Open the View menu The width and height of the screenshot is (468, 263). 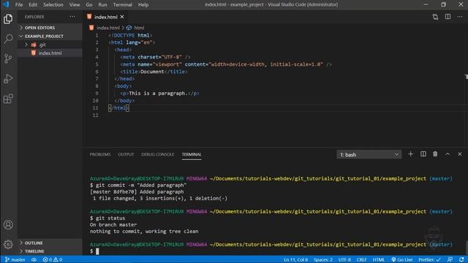point(75,4)
